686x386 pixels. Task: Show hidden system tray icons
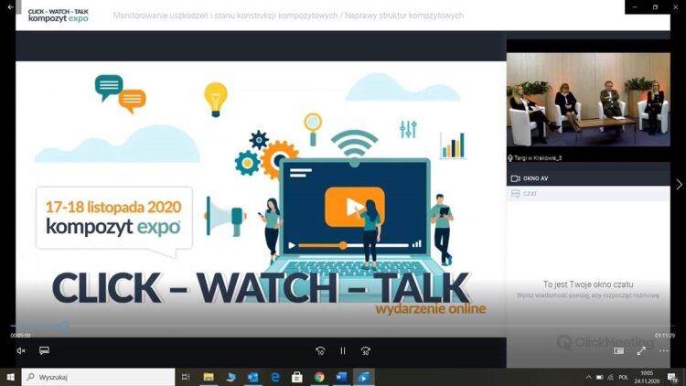point(588,377)
